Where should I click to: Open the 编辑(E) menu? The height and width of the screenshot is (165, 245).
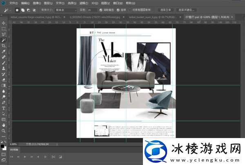[x=25, y=3]
